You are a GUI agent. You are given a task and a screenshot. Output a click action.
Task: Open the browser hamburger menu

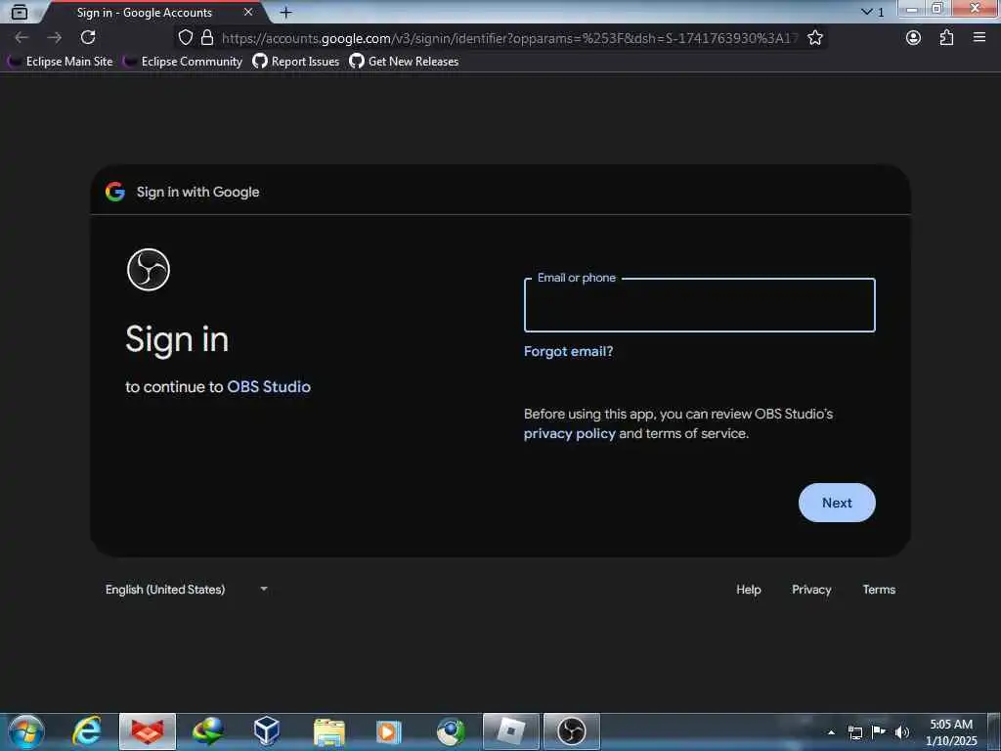[x=979, y=38]
